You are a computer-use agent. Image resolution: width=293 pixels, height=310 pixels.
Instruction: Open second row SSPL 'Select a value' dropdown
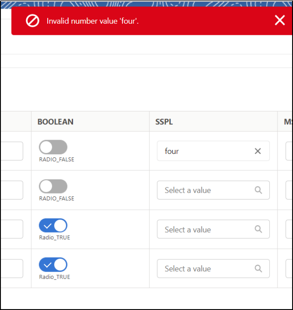(x=213, y=190)
